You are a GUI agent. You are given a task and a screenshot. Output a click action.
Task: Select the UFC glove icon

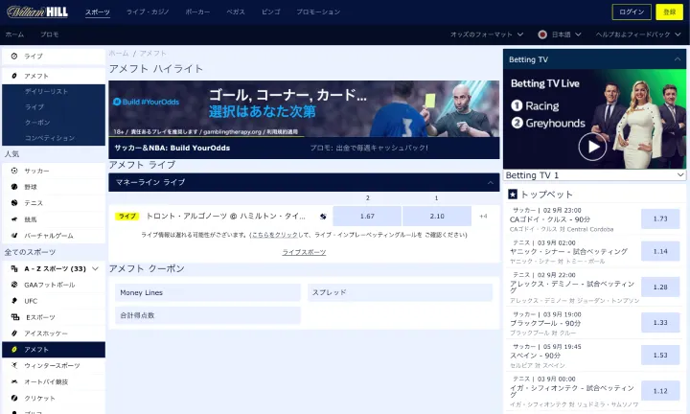tap(14, 301)
